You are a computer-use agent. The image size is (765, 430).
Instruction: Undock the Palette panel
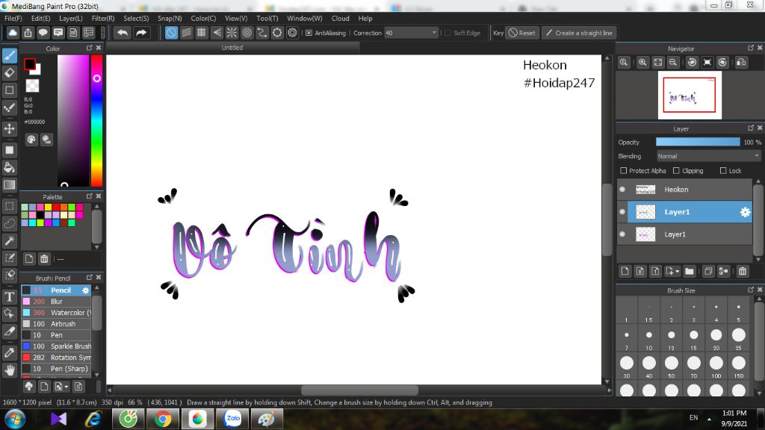tap(90, 196)
